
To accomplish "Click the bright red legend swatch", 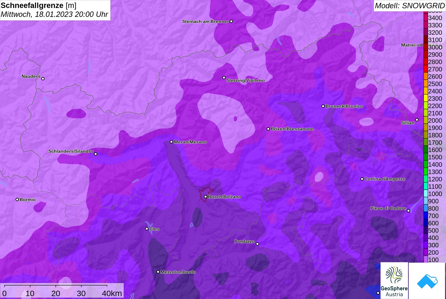I will point(426,69).
